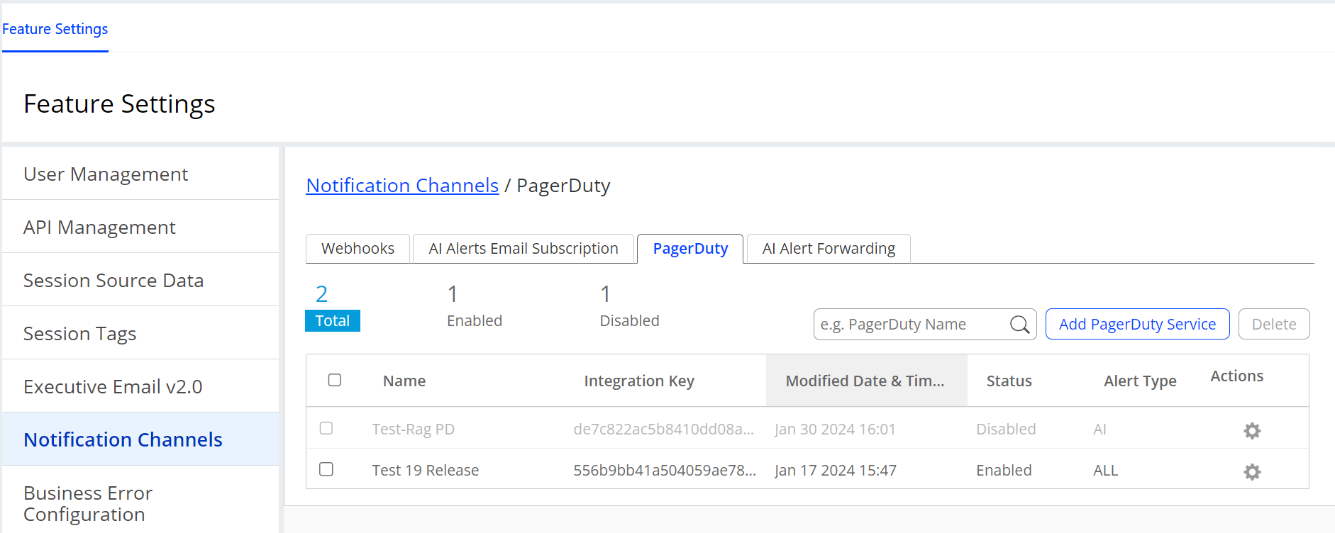Screen dimensions: 1335x533
Task: Go to AI Alert Forwarding tab
Action: pos(828,249)
